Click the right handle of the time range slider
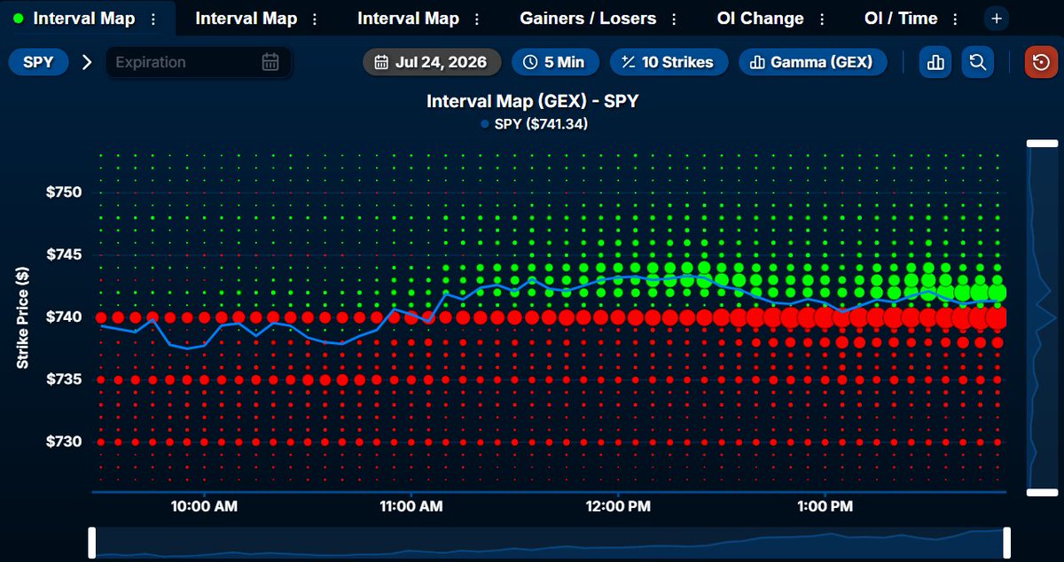Image resolution: width=1064 pixels, height=562 pixels. coord(1007,542)
